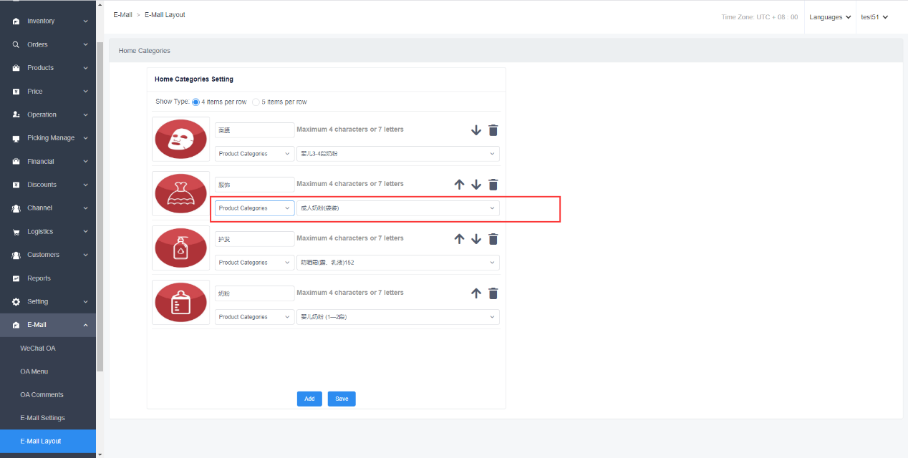Select 4 items per row option
Image resolution: width=908 pixels, height=458 pixels.
[196, 102]
